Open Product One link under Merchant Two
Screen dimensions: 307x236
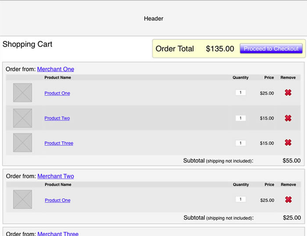57,200
